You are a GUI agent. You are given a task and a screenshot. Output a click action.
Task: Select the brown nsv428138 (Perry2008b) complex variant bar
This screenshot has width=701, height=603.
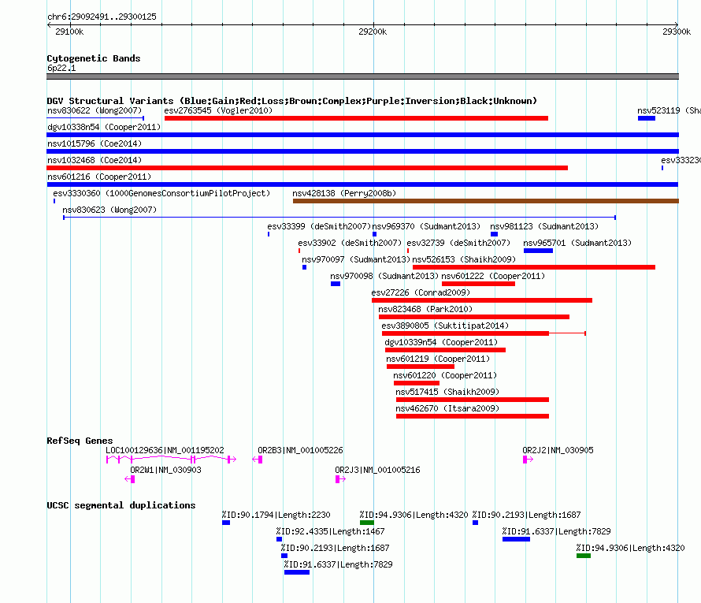click(485, 201)
